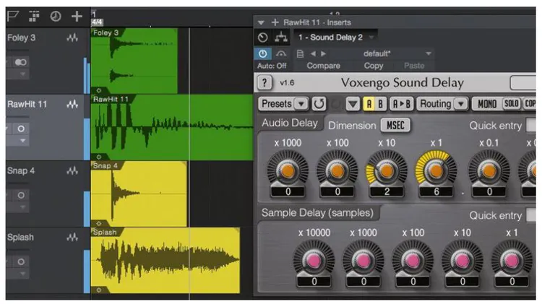Toggle the record circle on Snap 4 track
This screenshot has height=304, width=542.
point(21,195)
